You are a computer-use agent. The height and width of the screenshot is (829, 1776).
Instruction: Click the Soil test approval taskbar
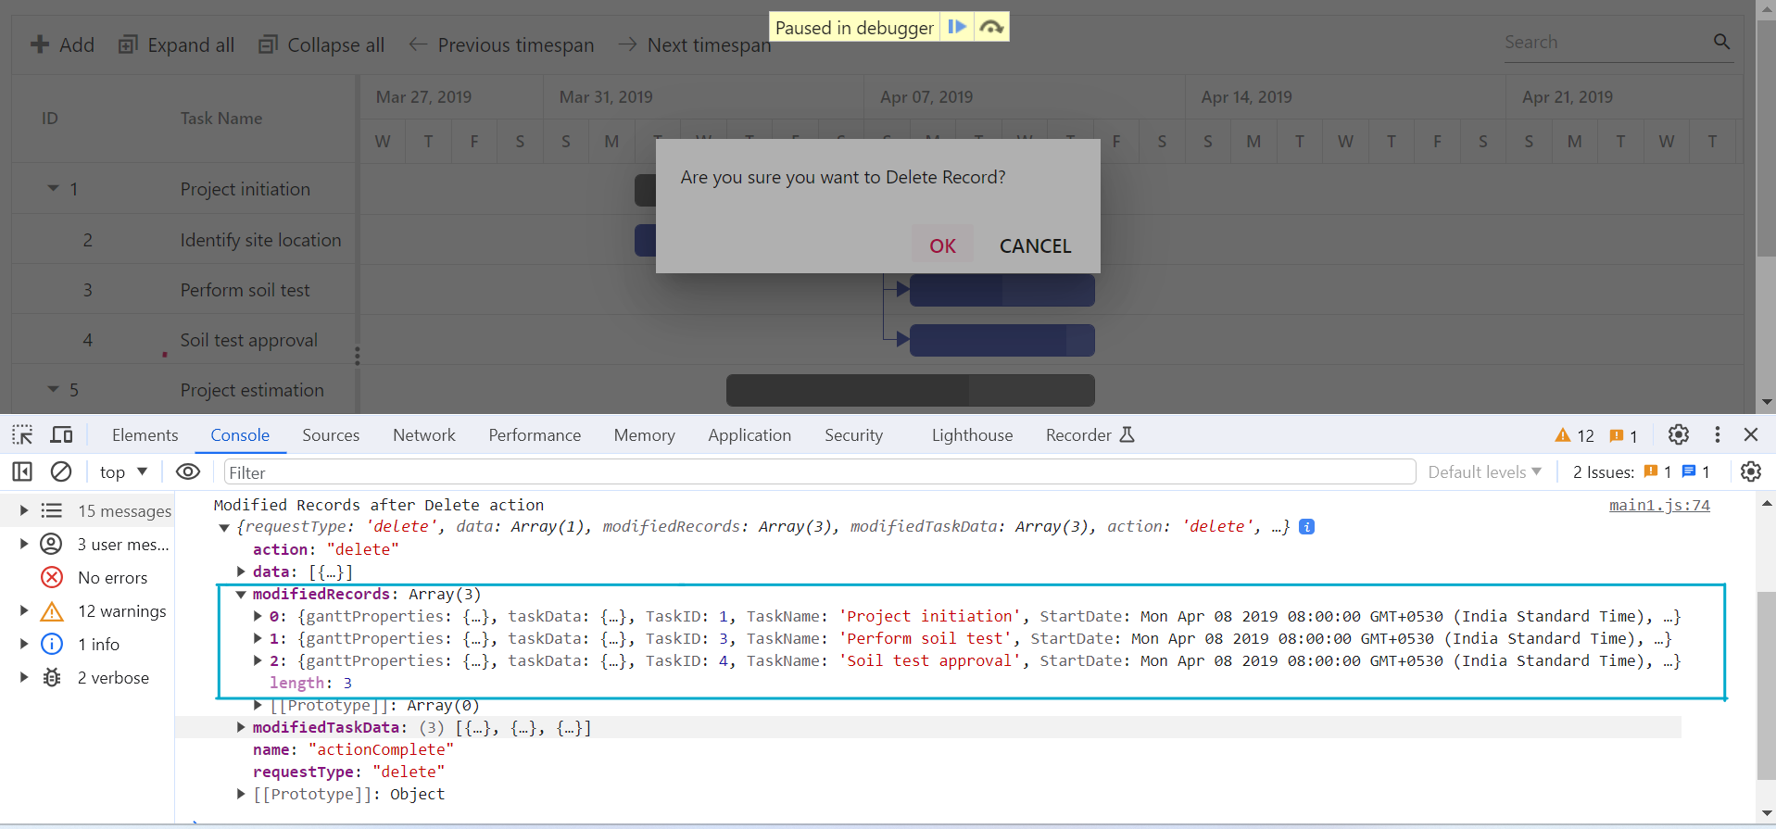(1001, 340)
